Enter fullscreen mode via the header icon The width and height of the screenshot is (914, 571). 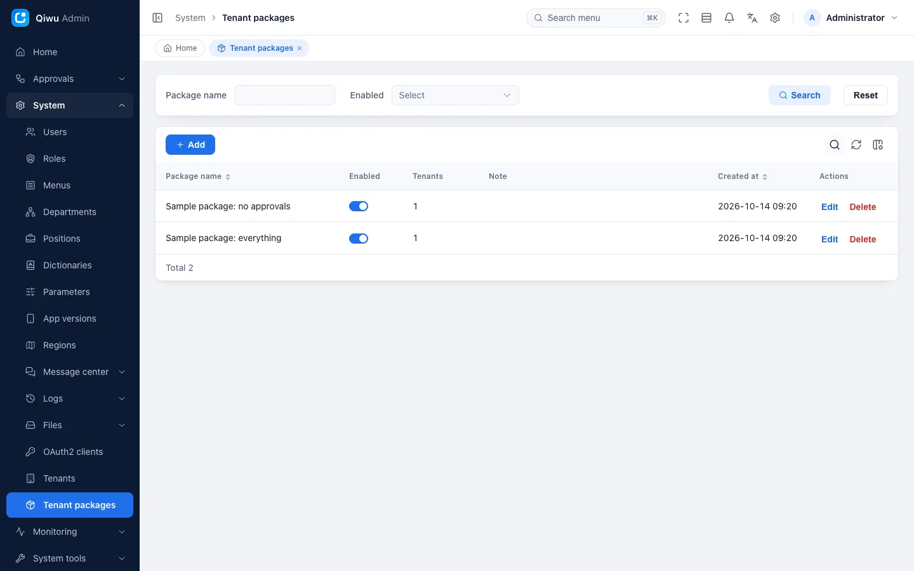(684, 18)
